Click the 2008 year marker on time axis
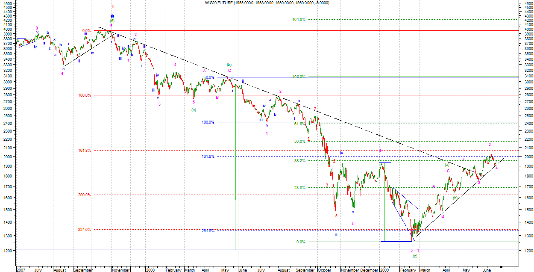 [x=150, y=270]
